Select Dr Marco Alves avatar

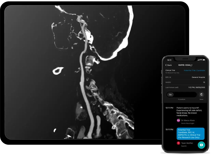click(178, 120)
